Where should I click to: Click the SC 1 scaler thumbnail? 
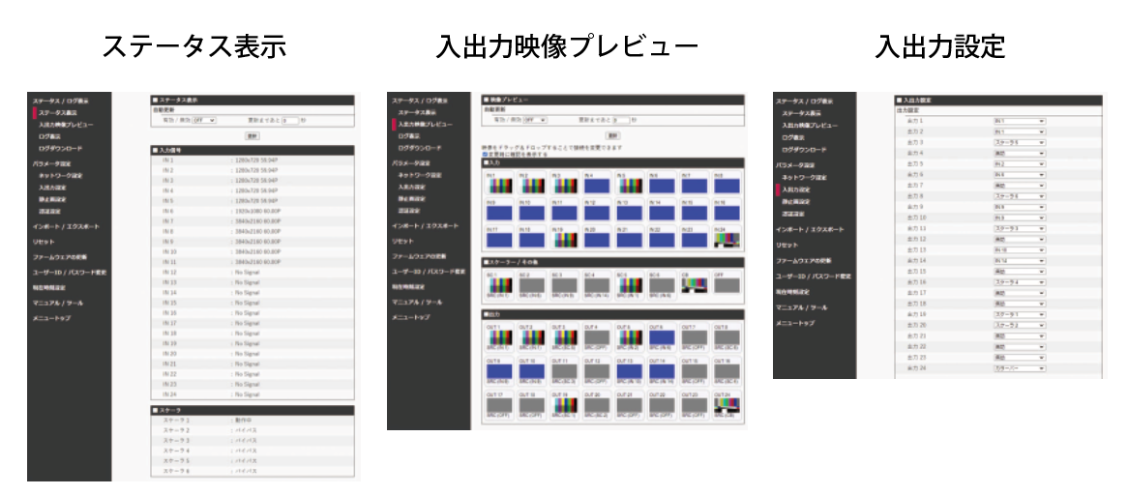click(x=499, y=285)
